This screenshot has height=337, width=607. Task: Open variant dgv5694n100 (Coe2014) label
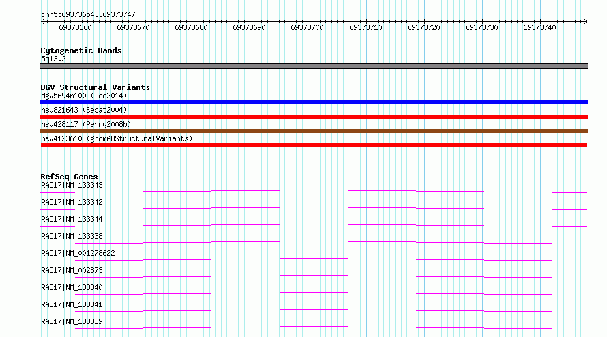pos(84,96)
